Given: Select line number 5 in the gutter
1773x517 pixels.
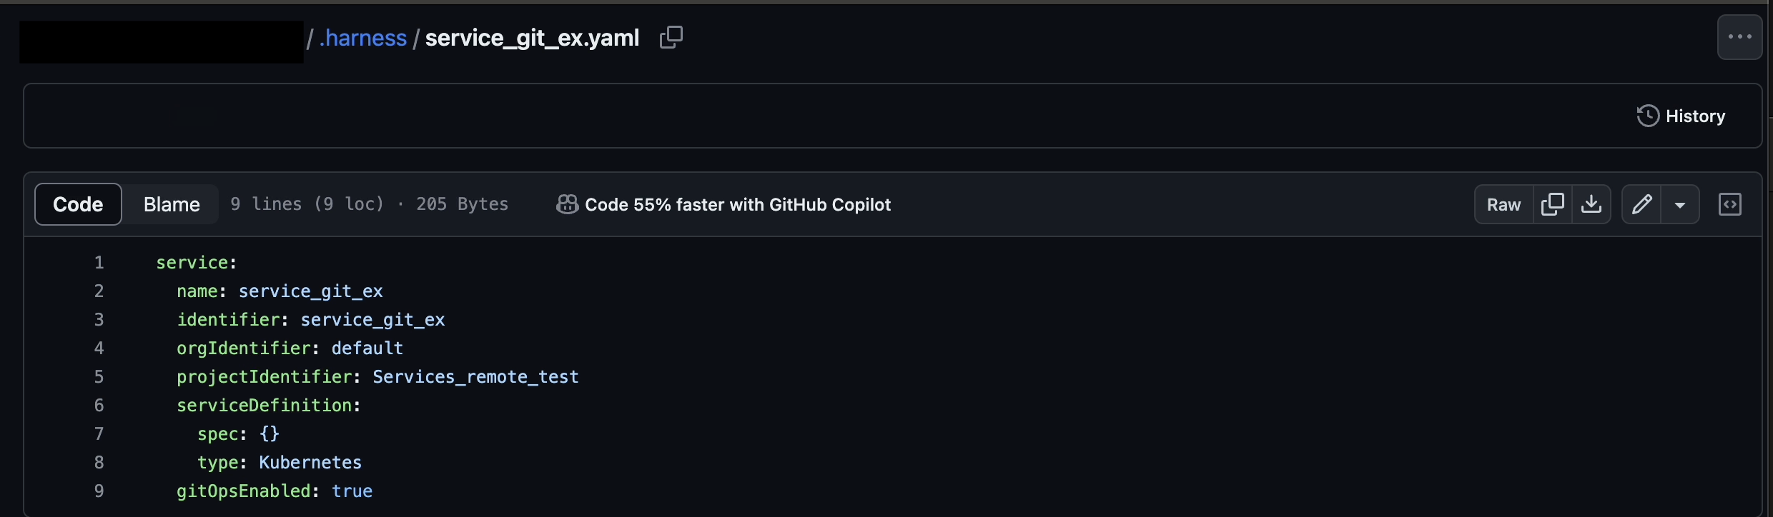Looking at the screenshot, I should pos(99,377).
